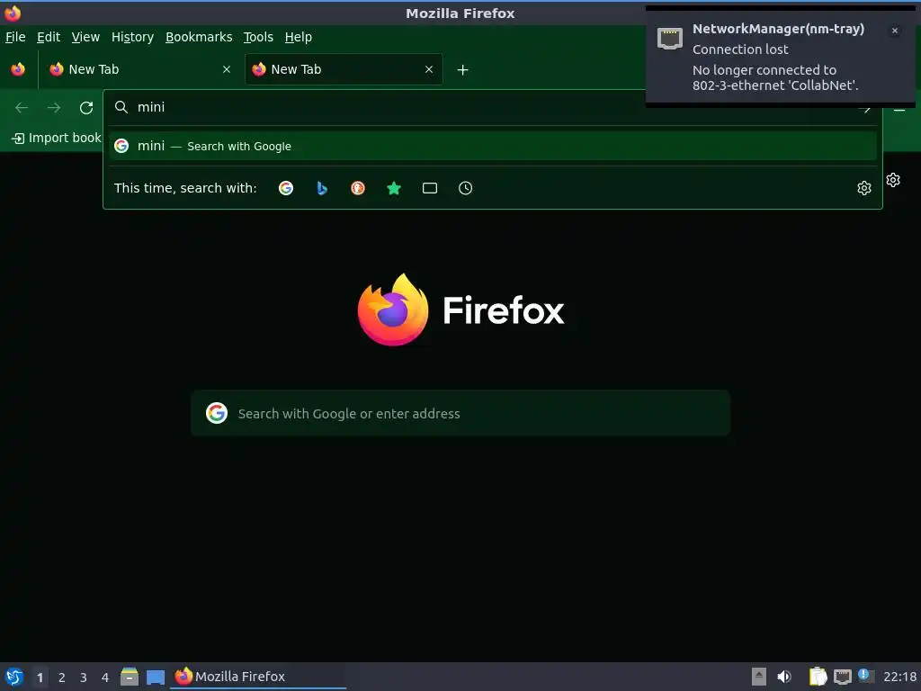Open the clipboard manager tray icon

coord(818,677)
